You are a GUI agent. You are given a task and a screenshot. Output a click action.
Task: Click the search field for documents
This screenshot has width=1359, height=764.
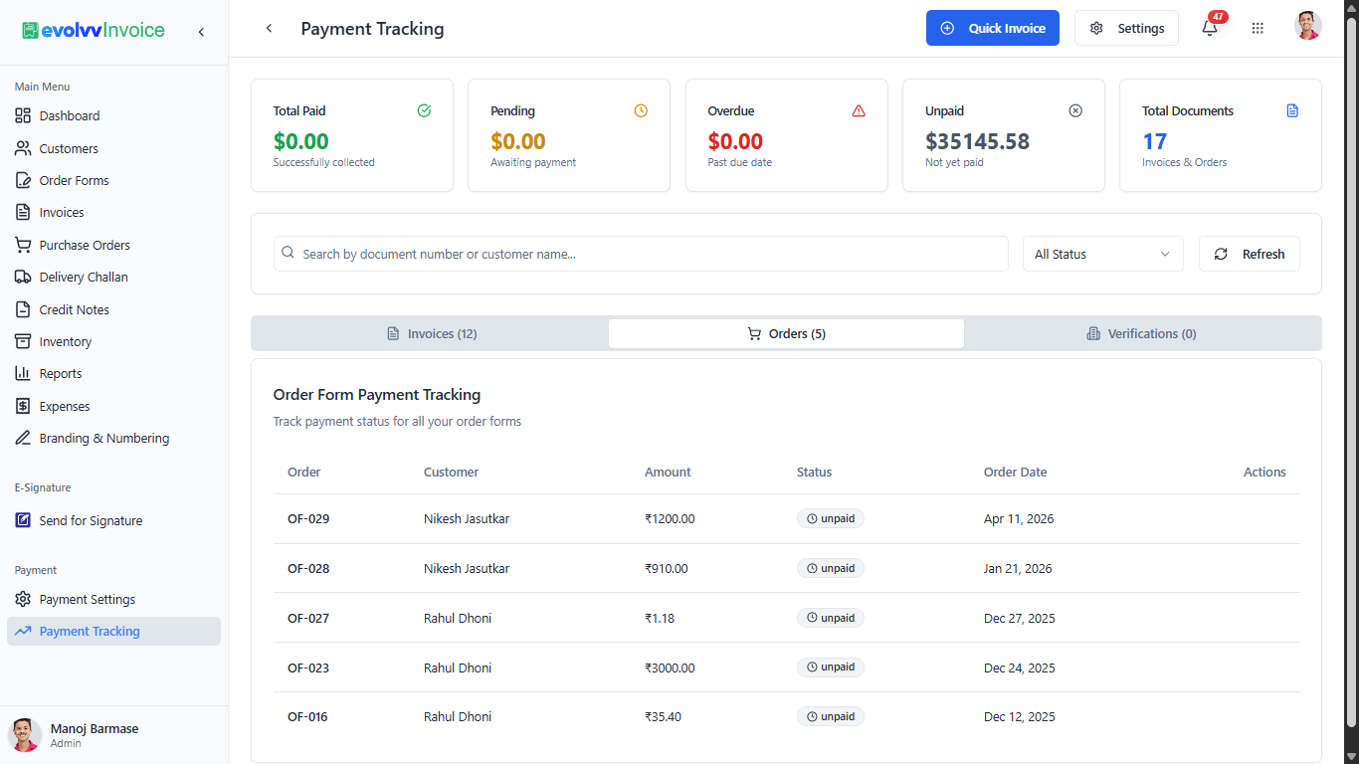[x=641, y=254]
